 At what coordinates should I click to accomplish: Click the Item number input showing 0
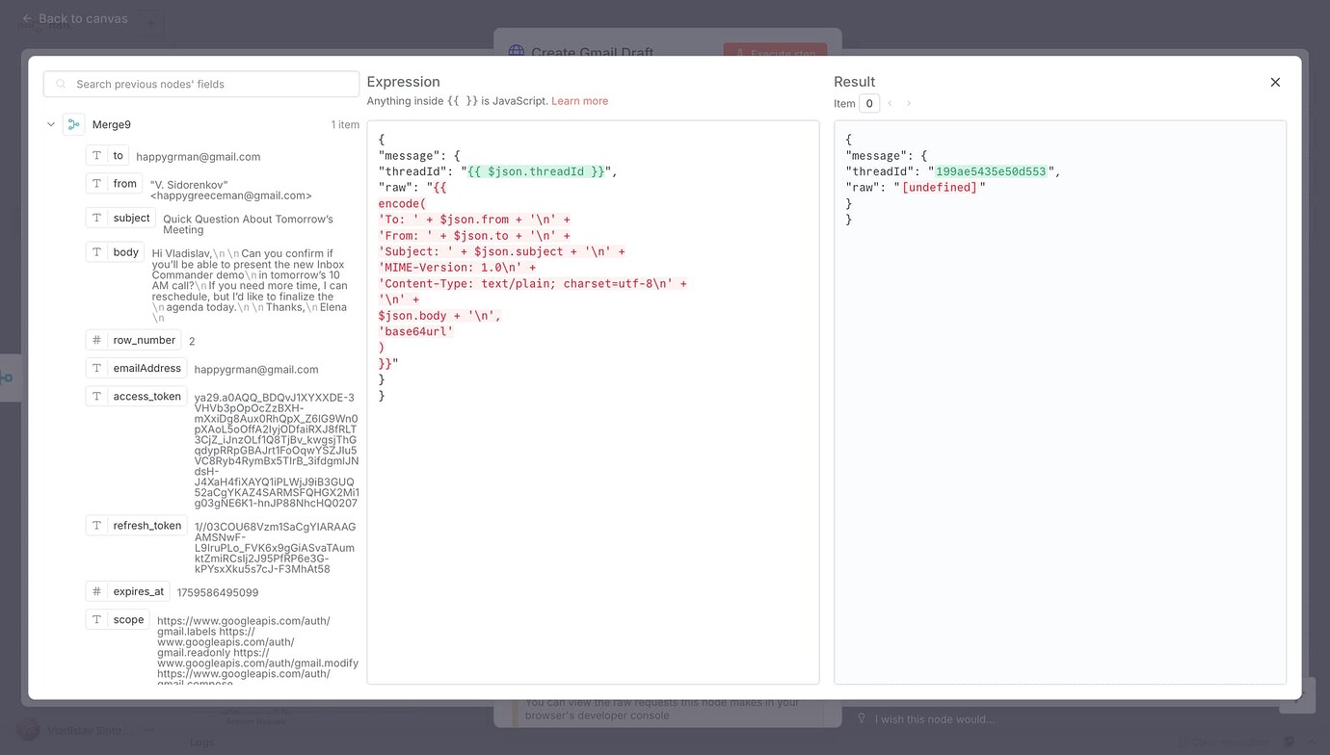pyautogui.click(x=869, y=102)
